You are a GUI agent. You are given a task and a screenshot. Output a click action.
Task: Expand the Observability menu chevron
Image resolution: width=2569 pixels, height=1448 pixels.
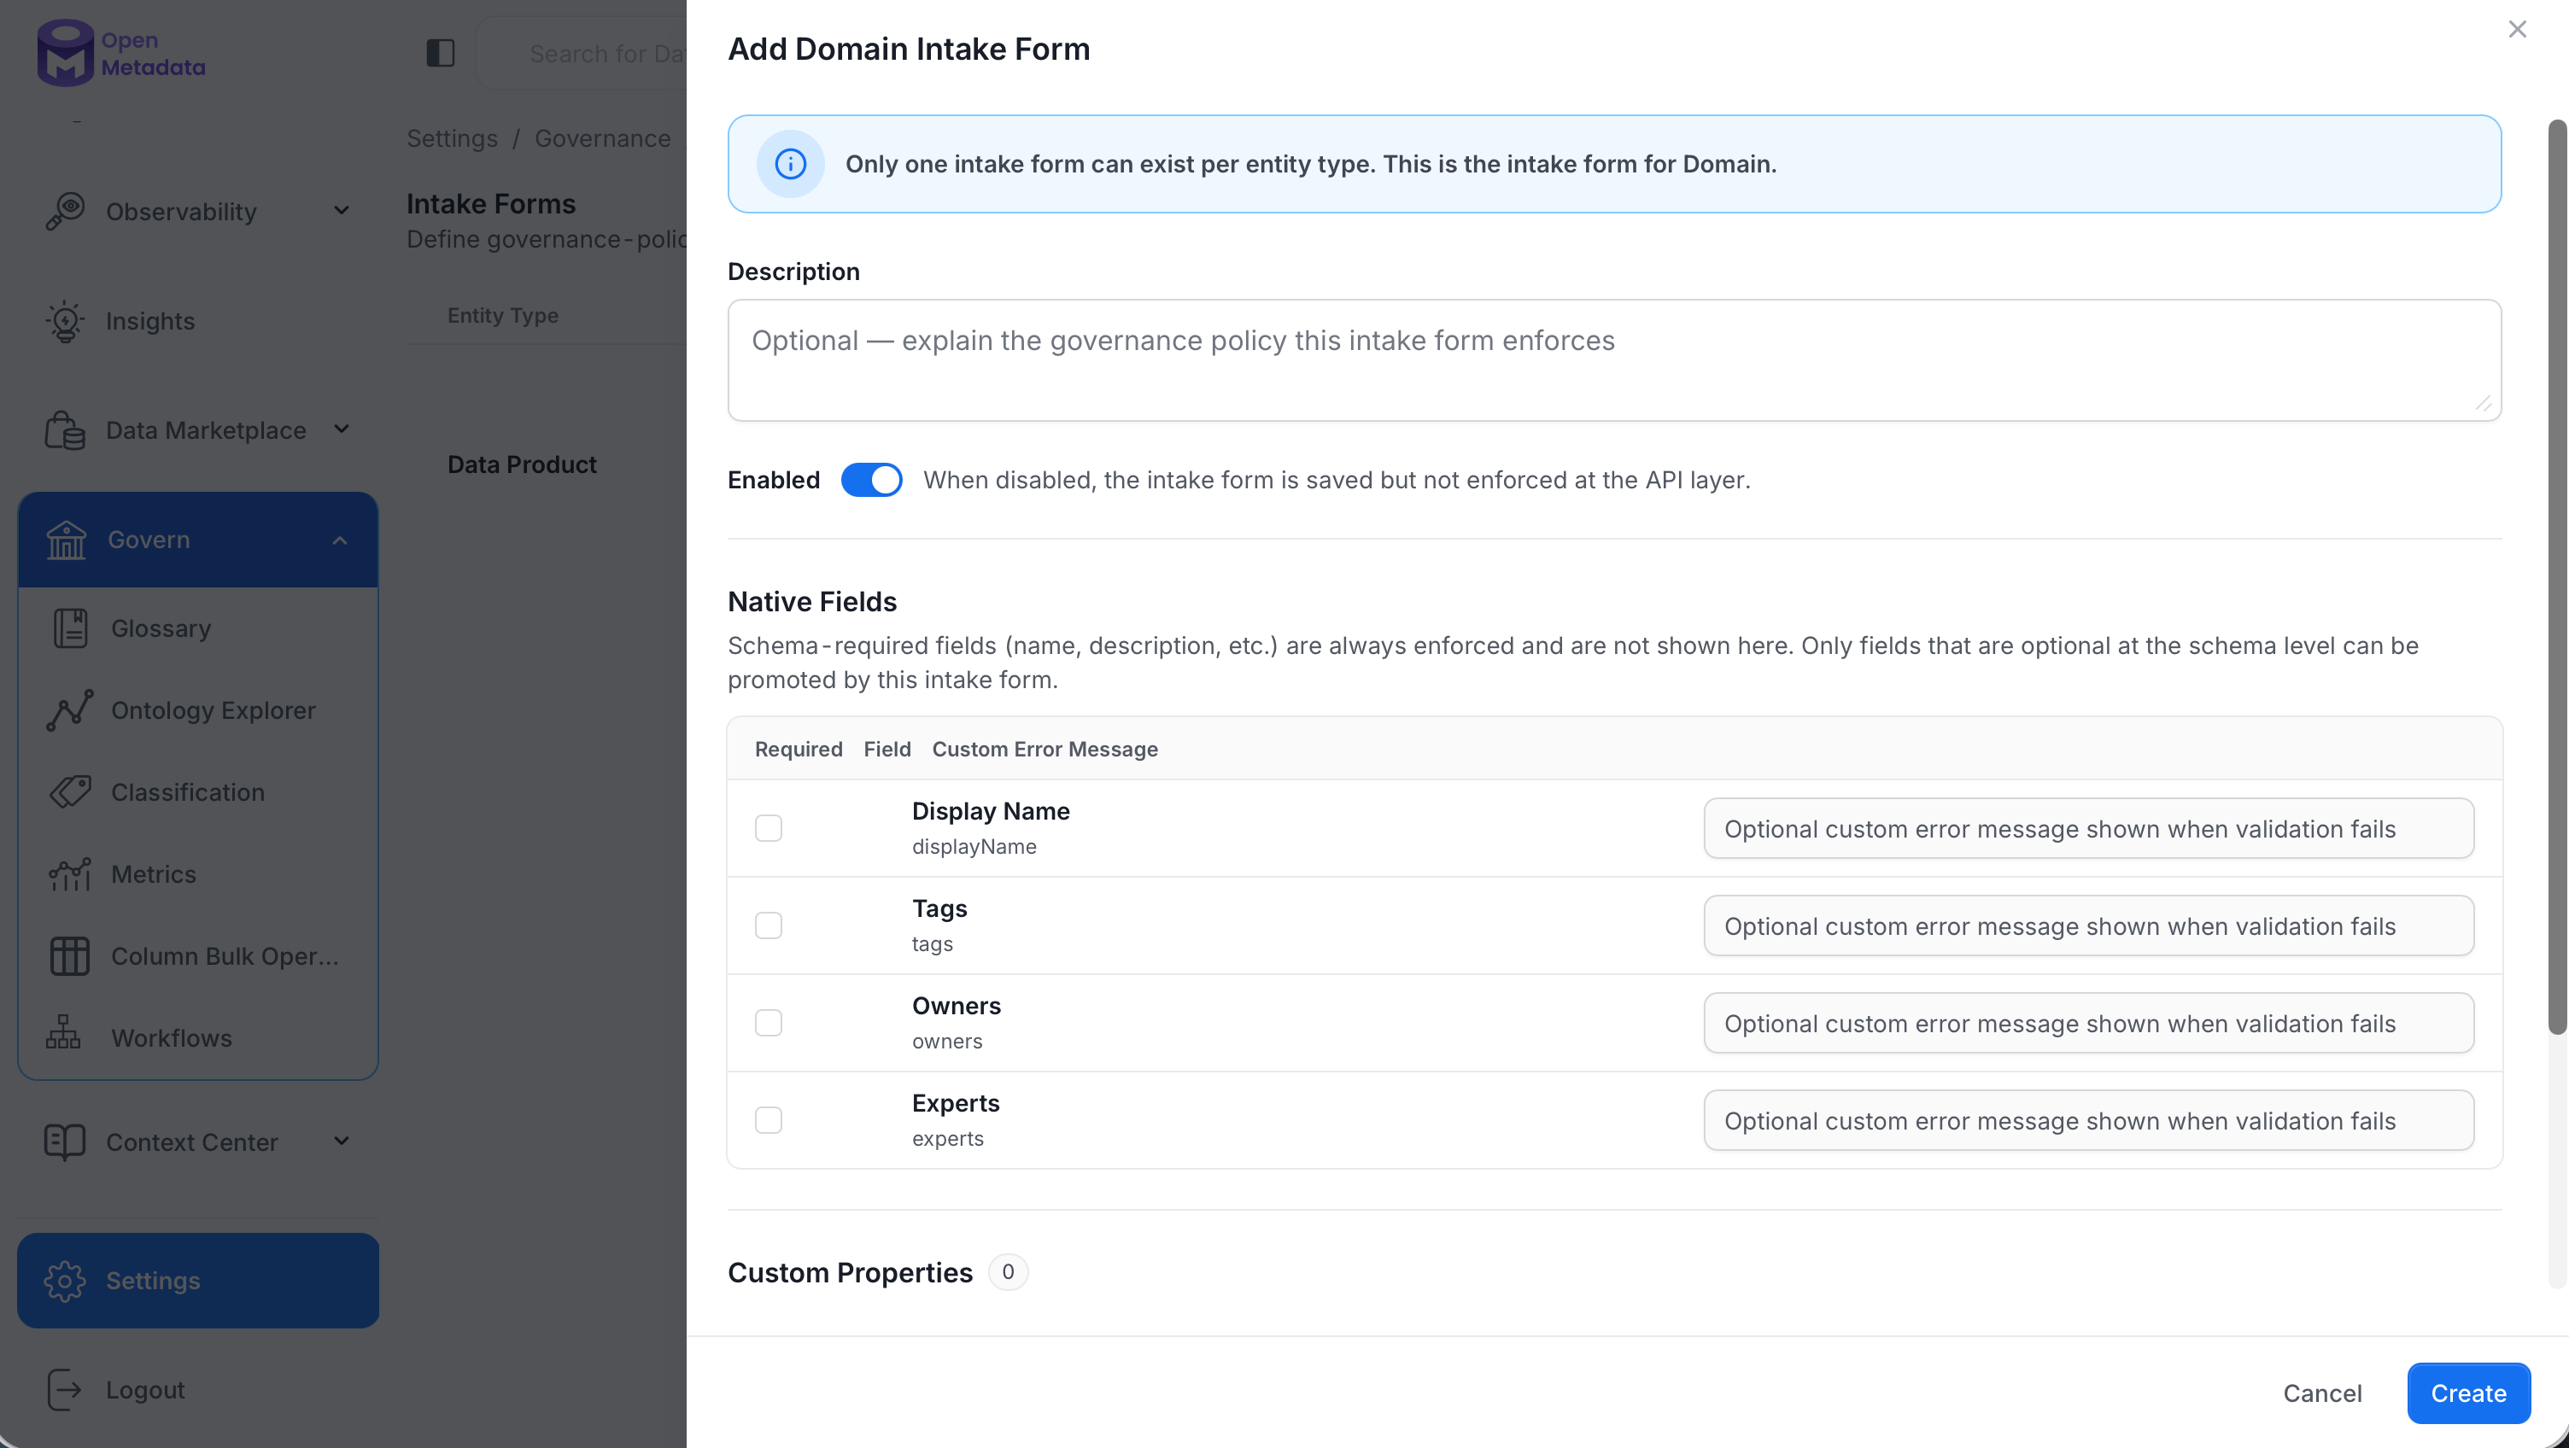tap(341, 212)
